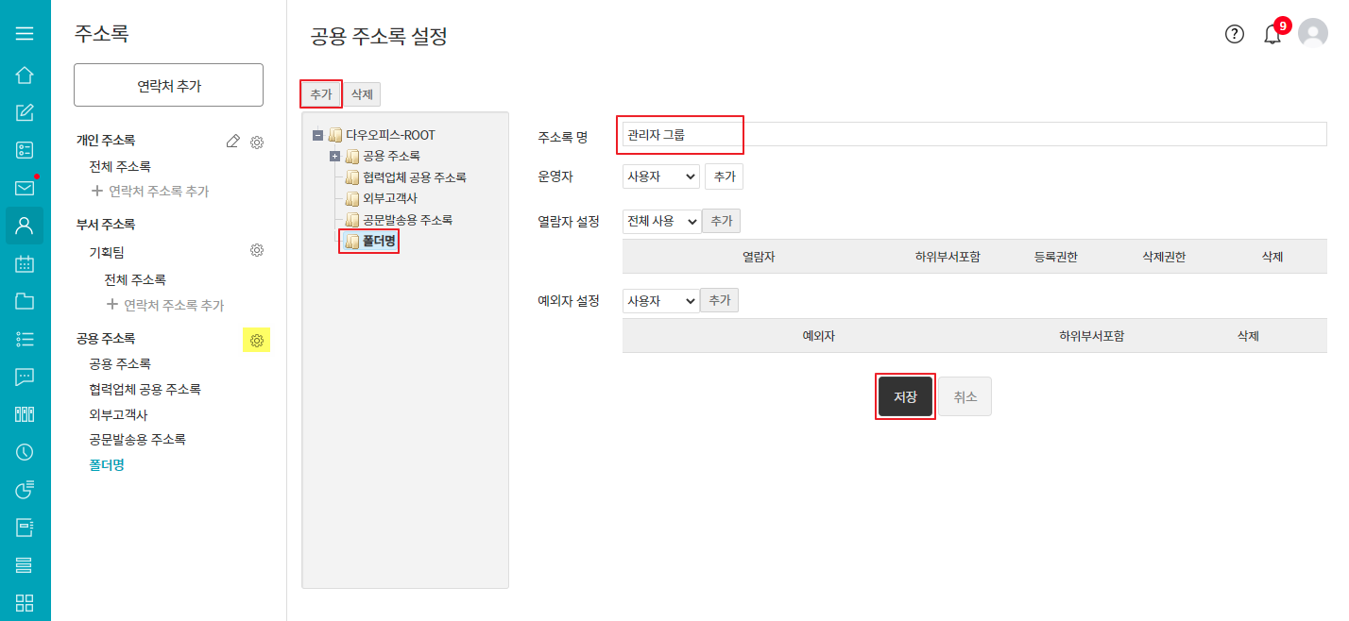1349x621 pixels.
Task: Select 외부고객사 folder in tree
Action: [389, 198]
